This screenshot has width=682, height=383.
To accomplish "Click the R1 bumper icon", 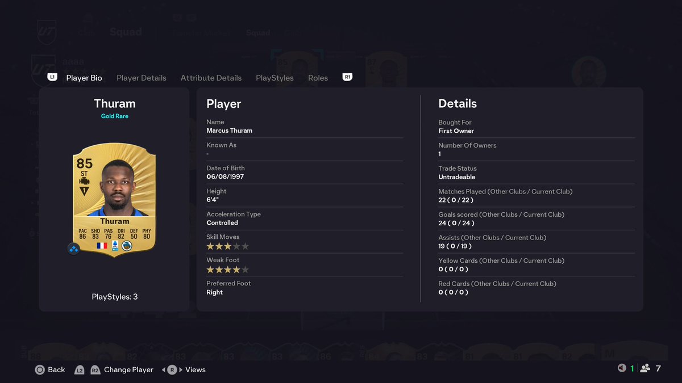I will pyautogui.click(x=347, y=77).
